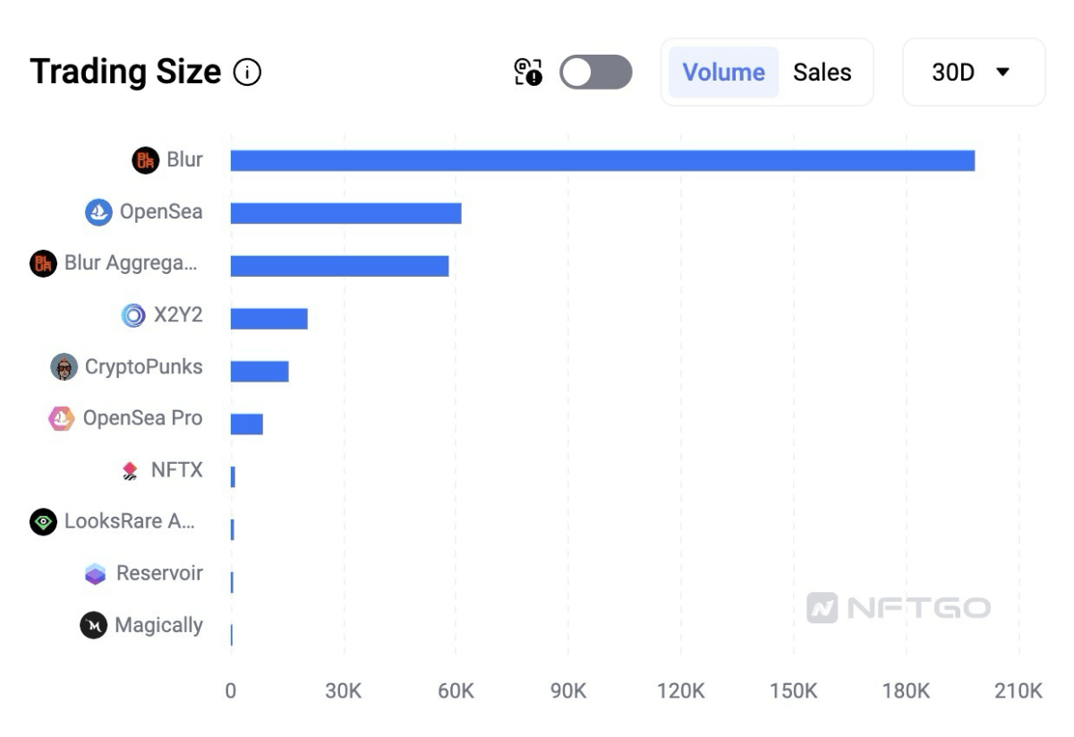The image size is (1074, 737).
Task: Click the Blur Aggregator volume bar
Action: tap(340, 266)
